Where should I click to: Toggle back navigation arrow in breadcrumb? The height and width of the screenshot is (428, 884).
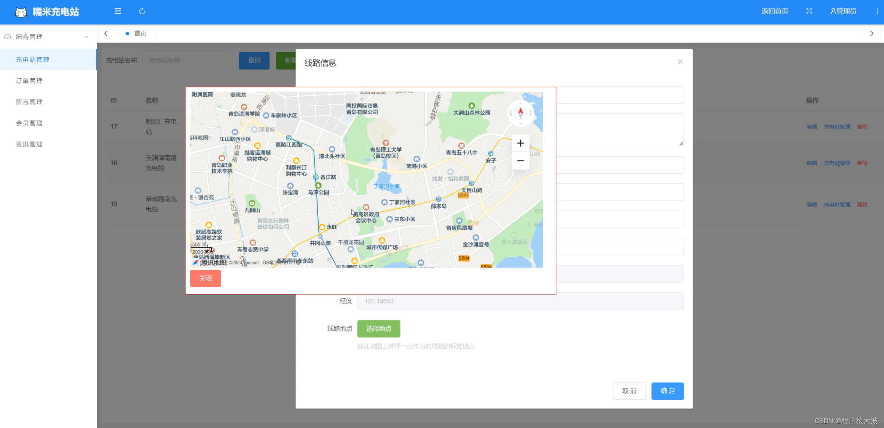[105, 33]
